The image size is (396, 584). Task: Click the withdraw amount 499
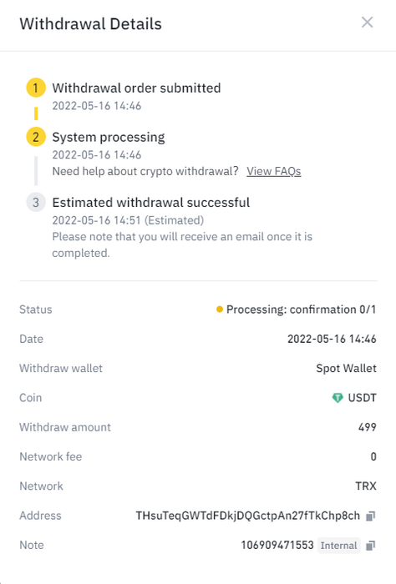(368, 427)
